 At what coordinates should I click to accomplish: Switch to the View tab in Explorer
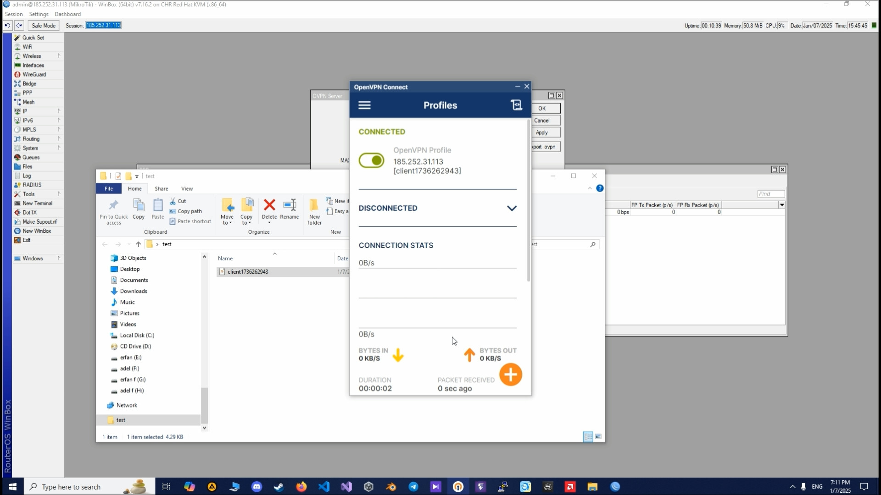pos(187,188)
